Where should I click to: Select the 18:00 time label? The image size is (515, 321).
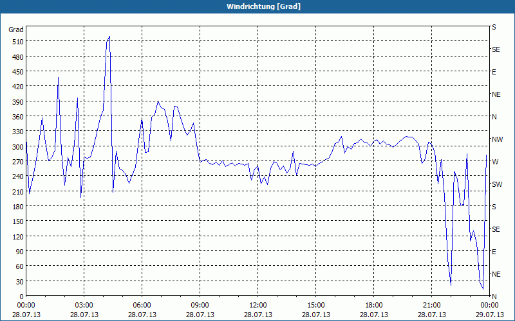(374, 306)
